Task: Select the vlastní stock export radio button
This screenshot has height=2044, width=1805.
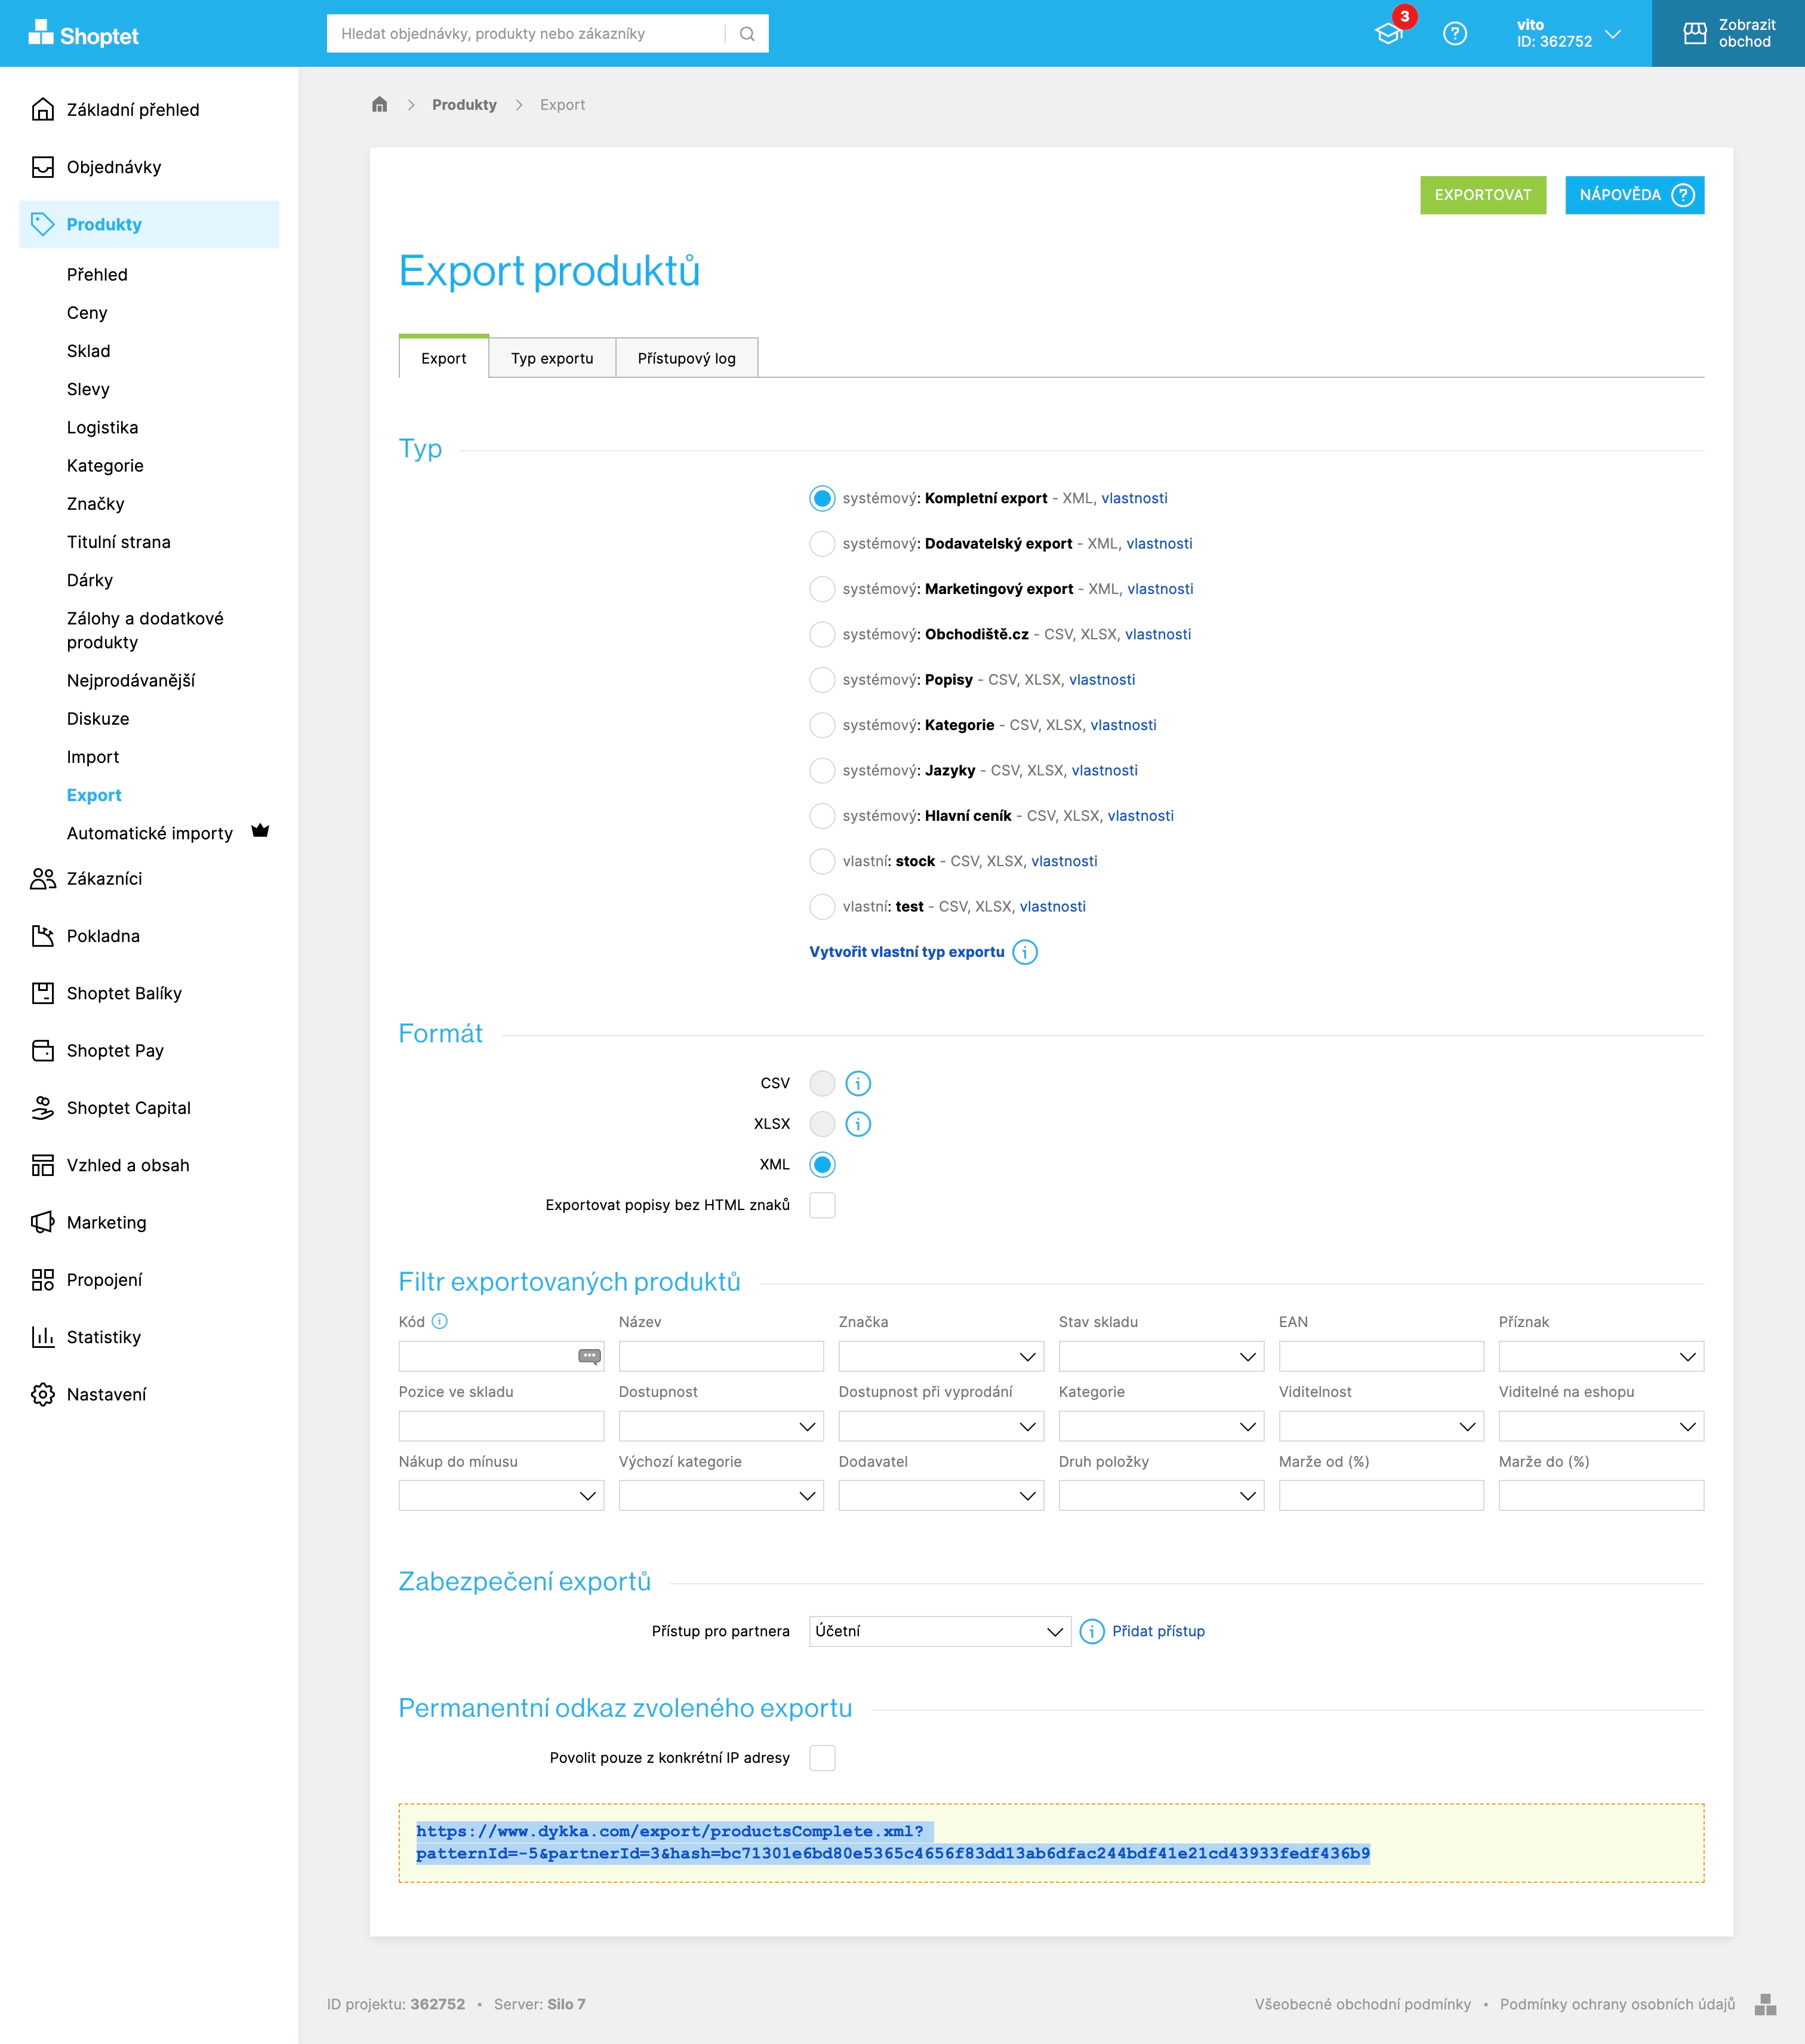Action: pos(822,861)
